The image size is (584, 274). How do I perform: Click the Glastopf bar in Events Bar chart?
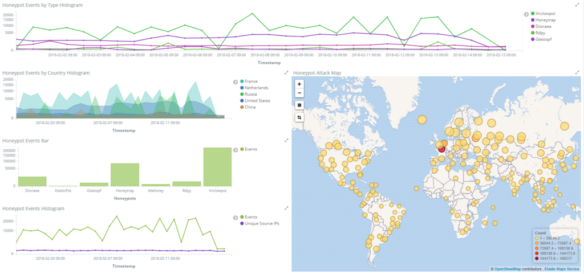[94, 185]
